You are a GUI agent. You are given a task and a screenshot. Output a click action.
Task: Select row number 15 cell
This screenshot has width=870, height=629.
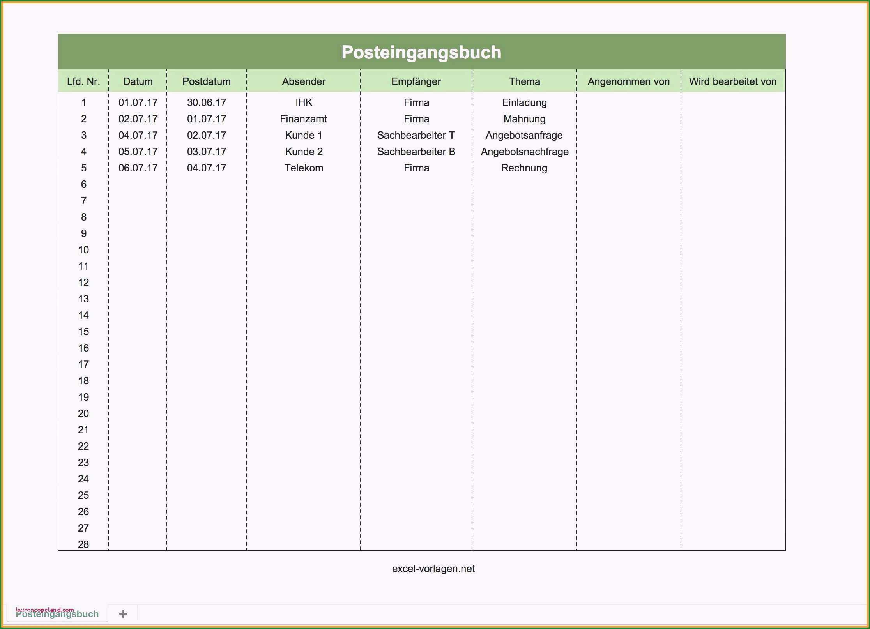[x=83, y=332]
